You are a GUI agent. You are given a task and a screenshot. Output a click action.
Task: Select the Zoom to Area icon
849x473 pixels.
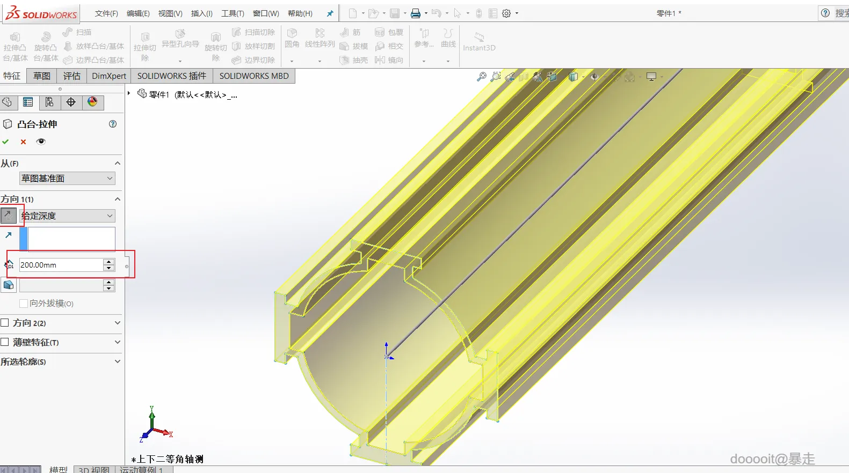click(x=496, y=77)
